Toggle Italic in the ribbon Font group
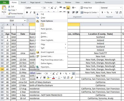The image size is (124, 101). (31, 12)
